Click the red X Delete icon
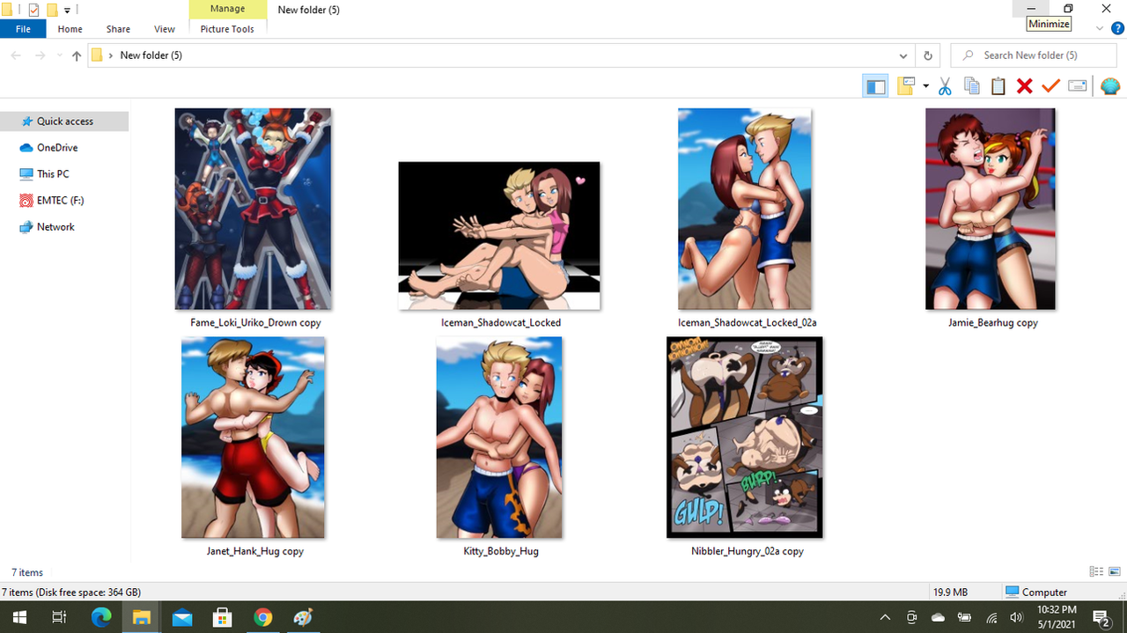 1024,86
